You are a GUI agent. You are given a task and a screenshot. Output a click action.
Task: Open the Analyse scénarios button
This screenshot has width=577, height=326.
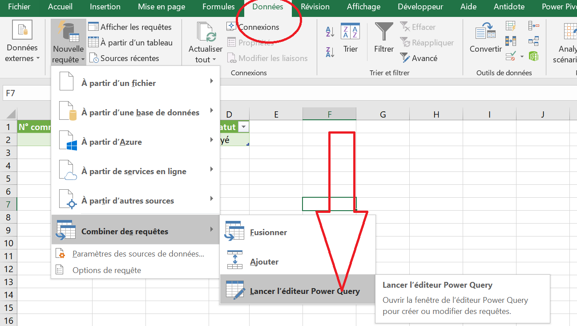565,42
